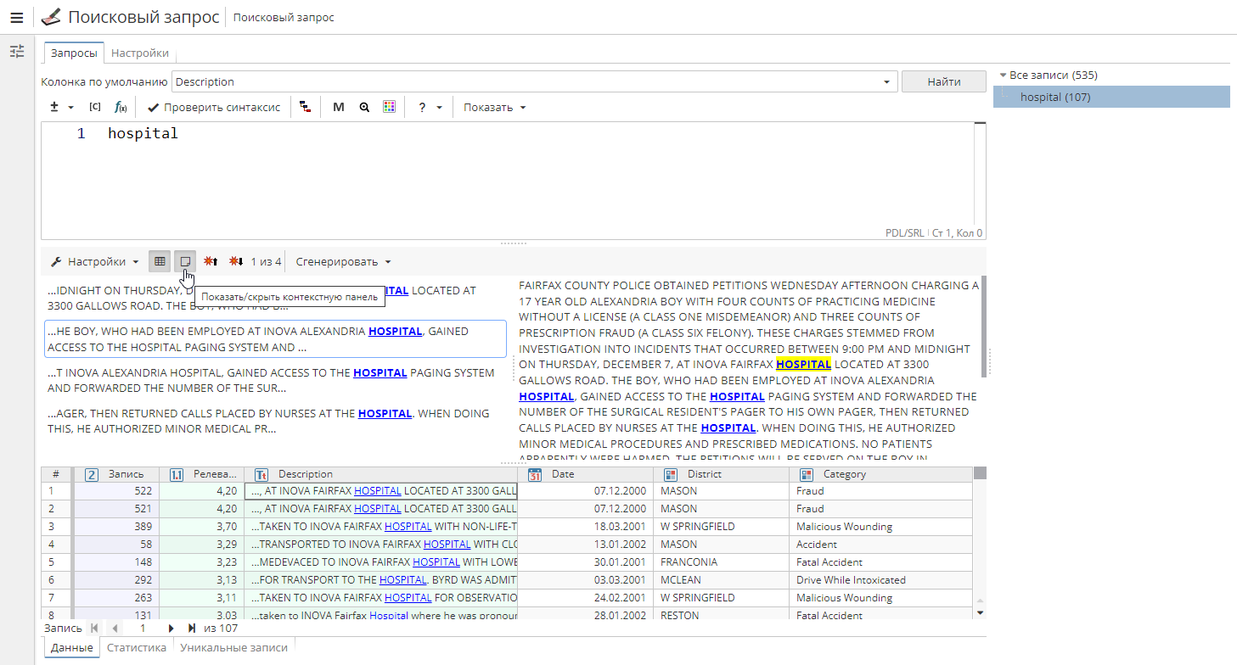Select snippet starting '...AGER, THEN RETURNED CALLS'

pyautogui.click(x=275, y=422)
